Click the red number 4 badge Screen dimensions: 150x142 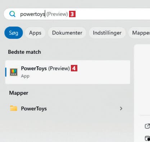pyautogui.click(x=74, y=68)
